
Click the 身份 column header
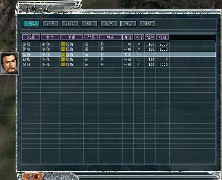tap(128, 37)
